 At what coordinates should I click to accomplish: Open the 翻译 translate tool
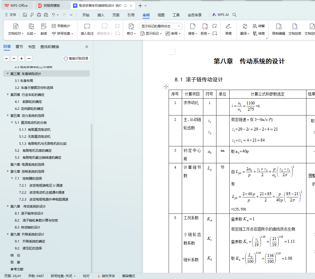[x=245, y=29]
